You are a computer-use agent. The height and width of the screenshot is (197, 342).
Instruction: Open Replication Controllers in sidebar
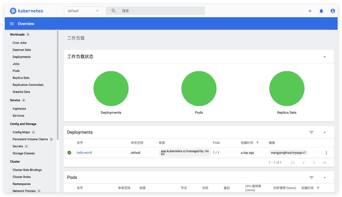click(x=28, y=85)
